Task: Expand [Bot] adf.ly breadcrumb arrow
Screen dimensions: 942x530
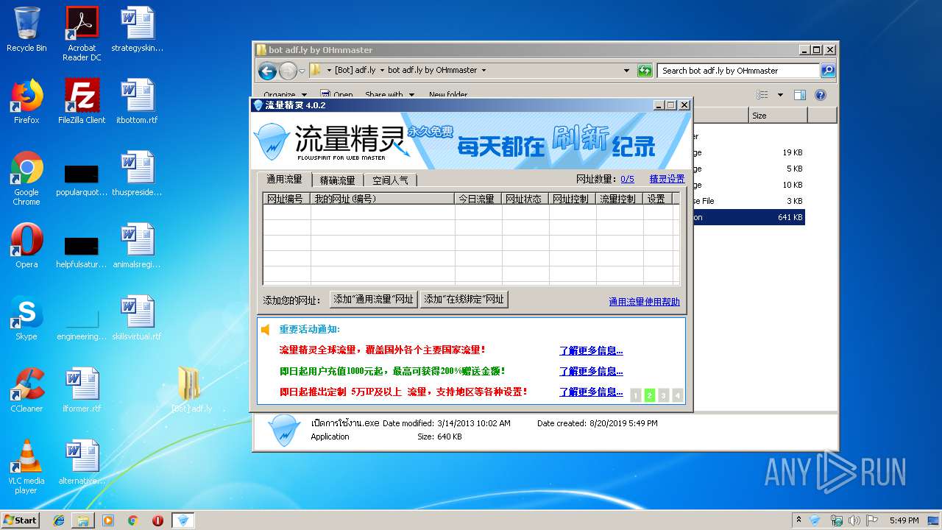Action: (382, 71)
